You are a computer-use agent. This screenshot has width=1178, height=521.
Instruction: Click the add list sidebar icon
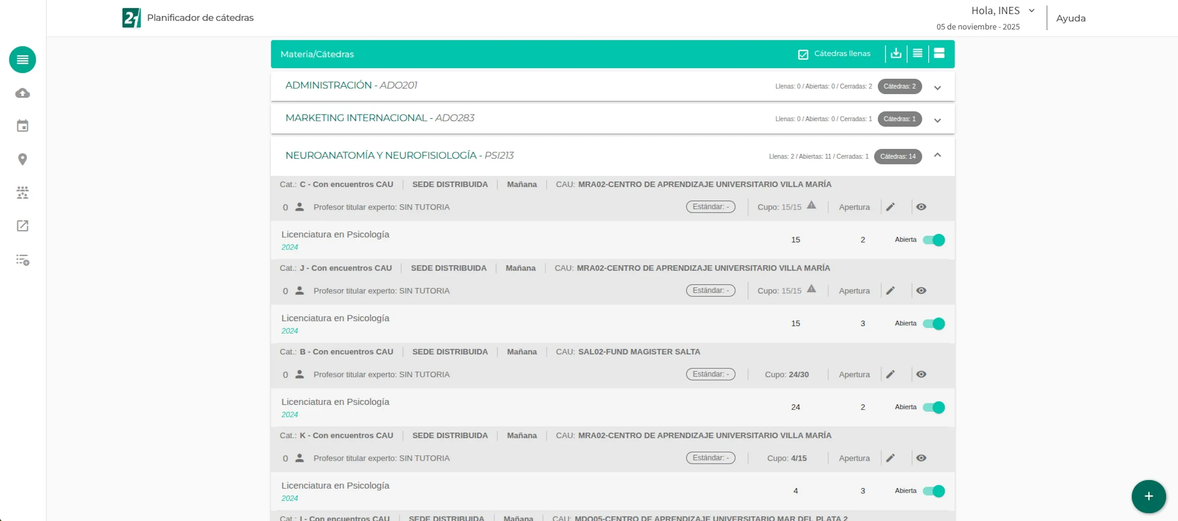pyautogui.click(x=22, y=260)
